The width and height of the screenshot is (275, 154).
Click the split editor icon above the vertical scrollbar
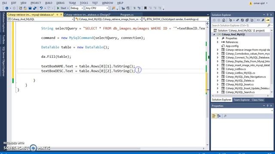[x=208, y=24]
